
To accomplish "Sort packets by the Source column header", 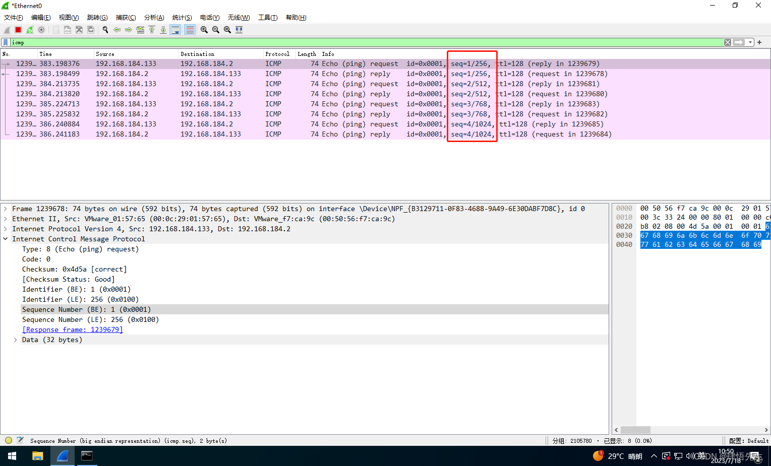I will point(136,54).
